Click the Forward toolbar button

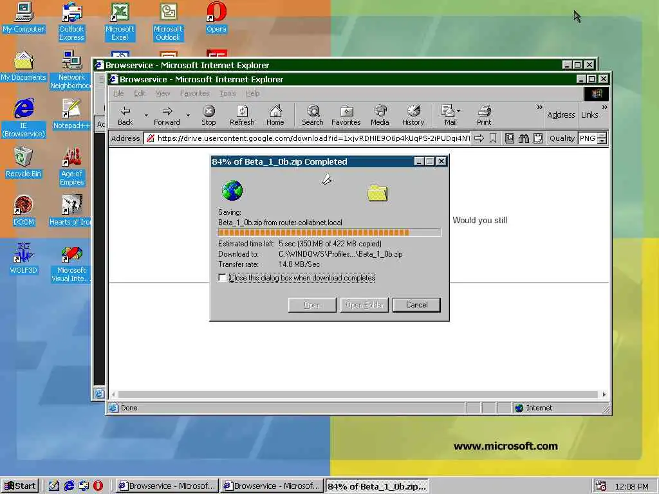point(167,116)
